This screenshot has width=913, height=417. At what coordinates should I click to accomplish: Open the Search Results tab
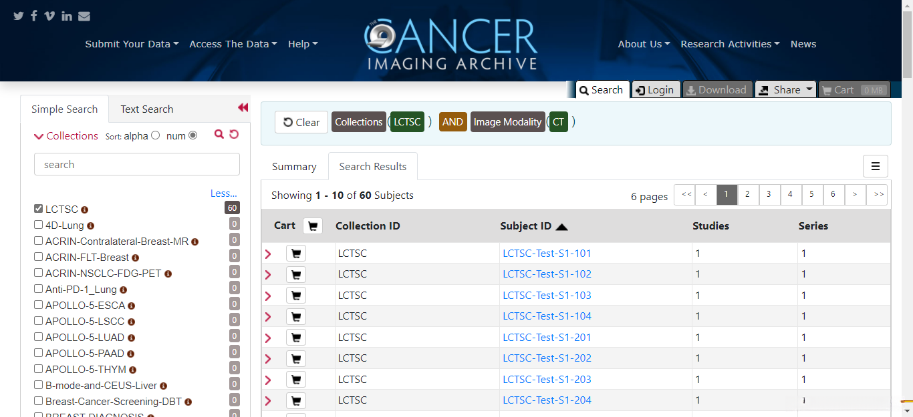coord(373,166)
